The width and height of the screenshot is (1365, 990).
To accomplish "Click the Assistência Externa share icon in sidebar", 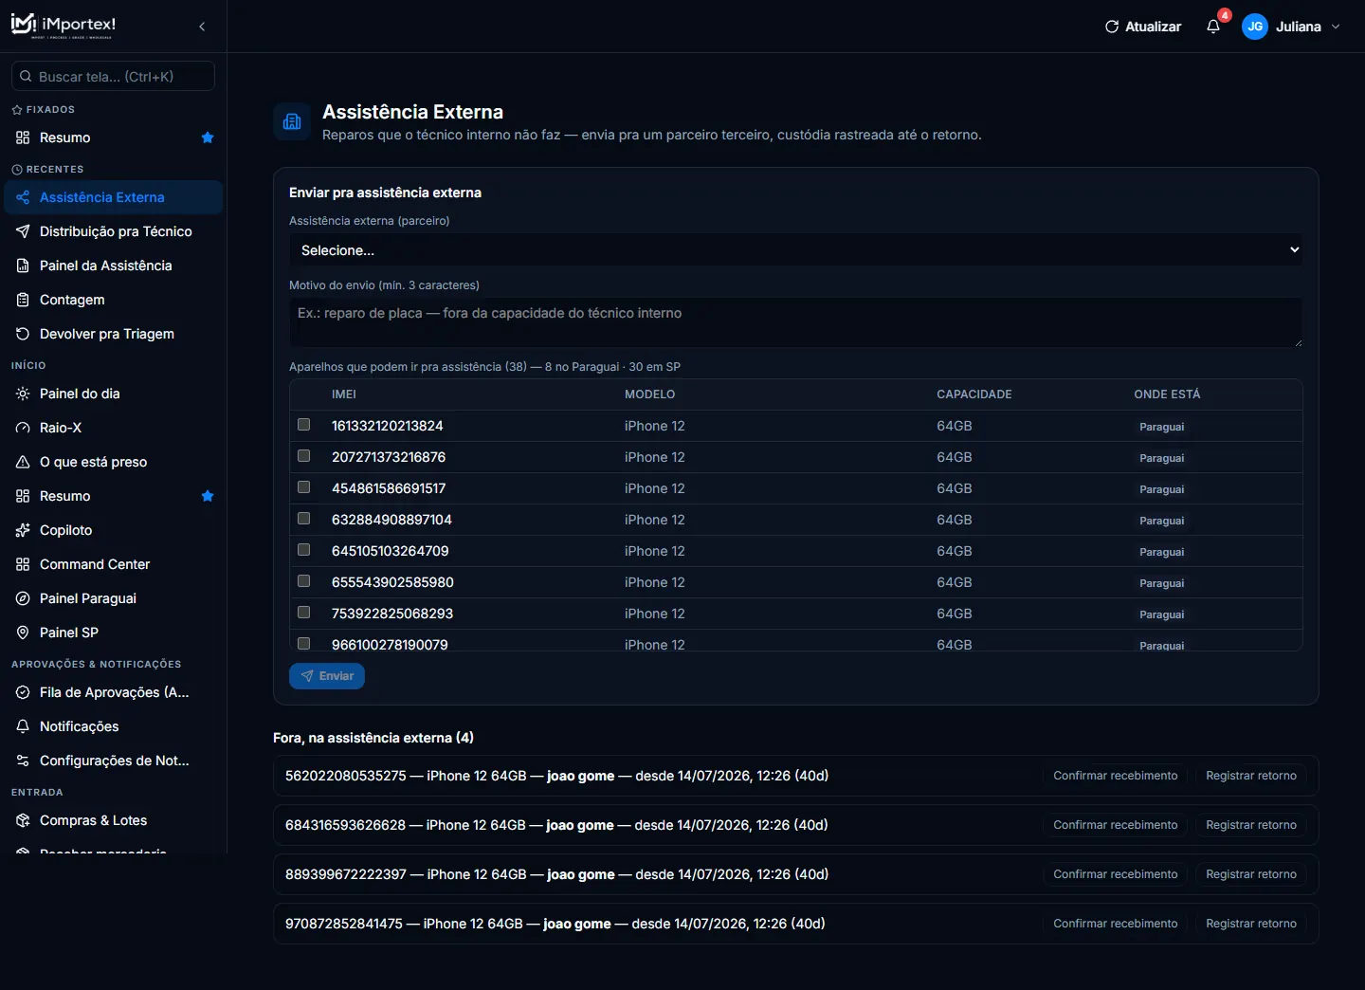I will click(23, 197).
